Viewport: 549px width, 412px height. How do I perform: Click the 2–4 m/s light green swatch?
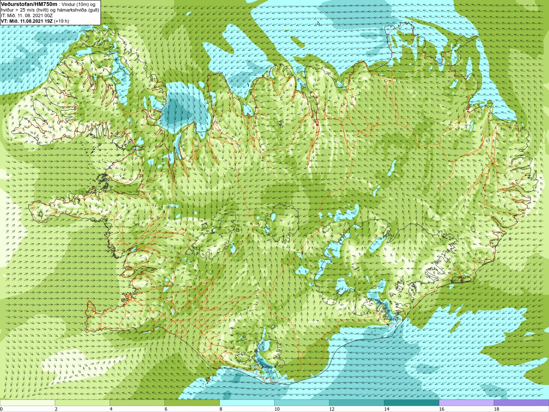click(82, 403)
